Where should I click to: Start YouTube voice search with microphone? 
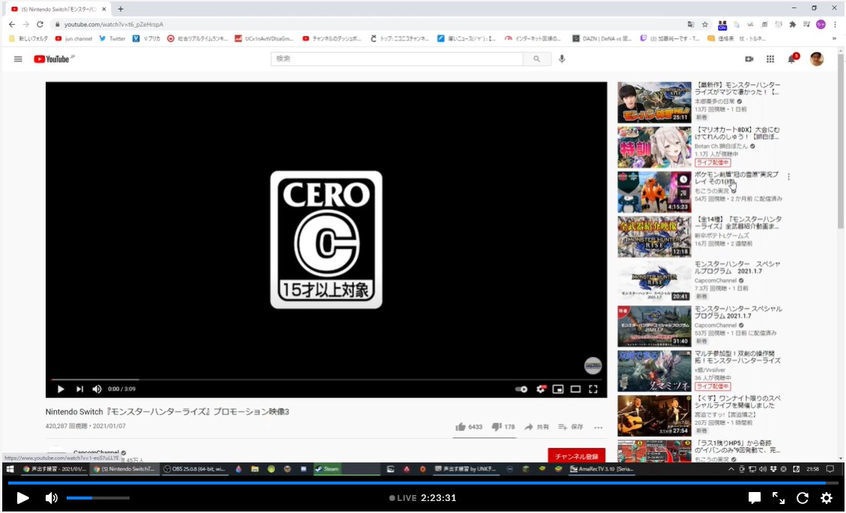coord(562,59)
